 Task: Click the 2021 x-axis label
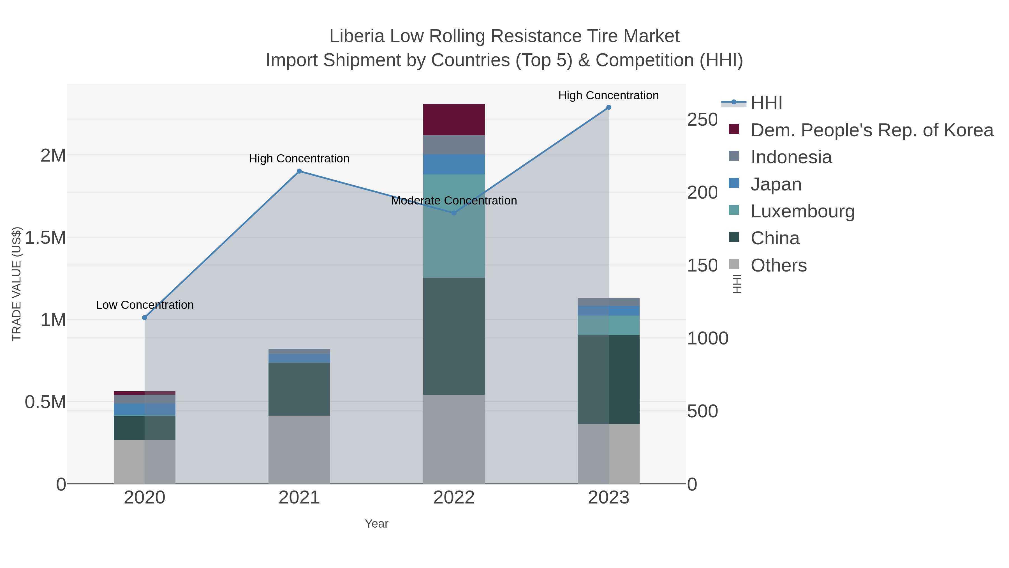[299, 498]
